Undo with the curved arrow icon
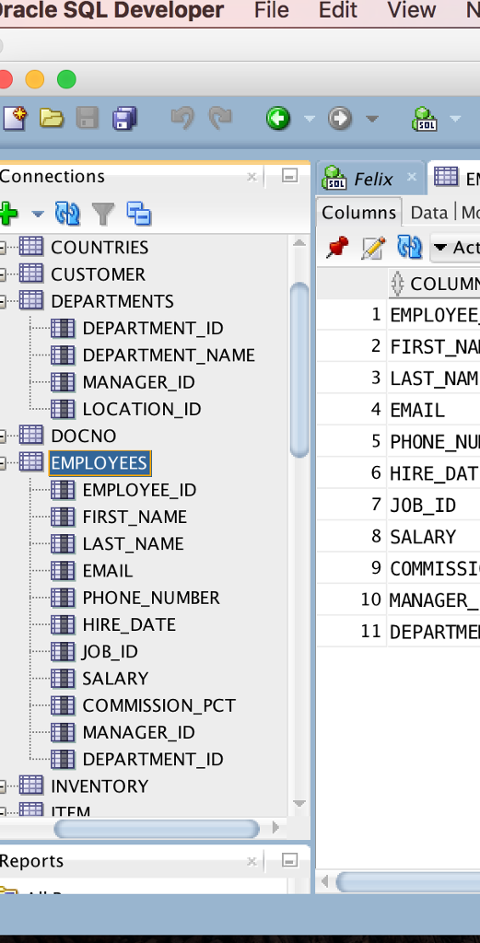This screenshot has height=943, width=480. coord(182,119)
